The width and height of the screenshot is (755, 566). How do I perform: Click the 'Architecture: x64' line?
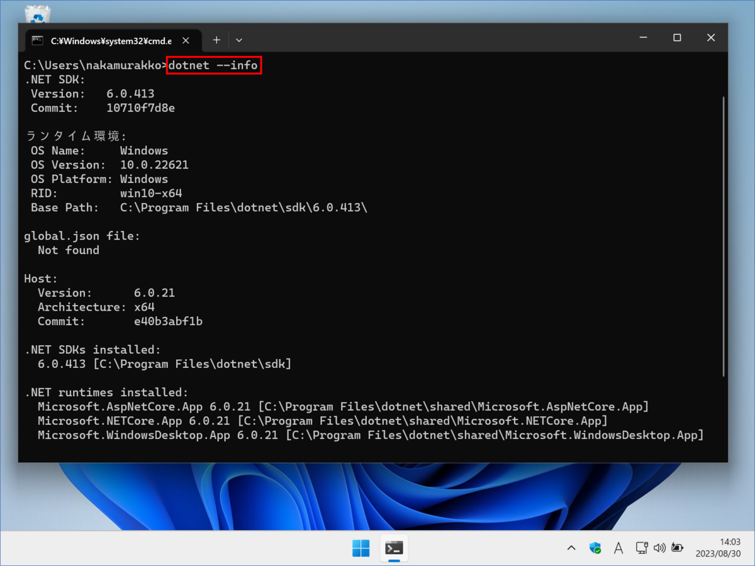pyautogui.click(x=96, y=307)
